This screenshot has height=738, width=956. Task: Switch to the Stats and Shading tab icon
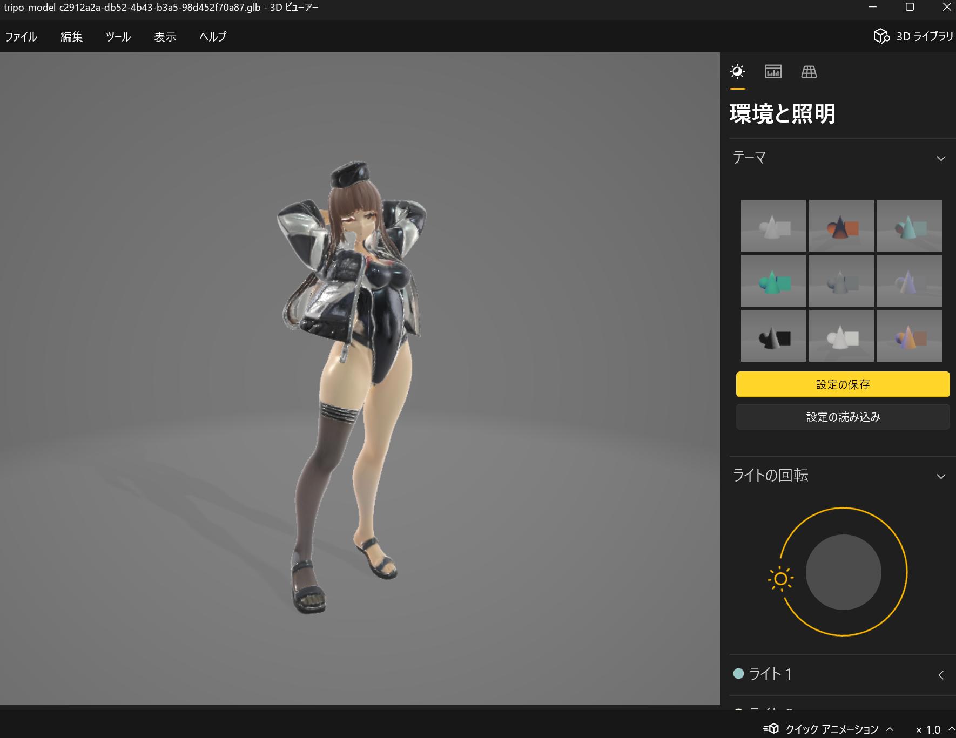pos(773,72)
